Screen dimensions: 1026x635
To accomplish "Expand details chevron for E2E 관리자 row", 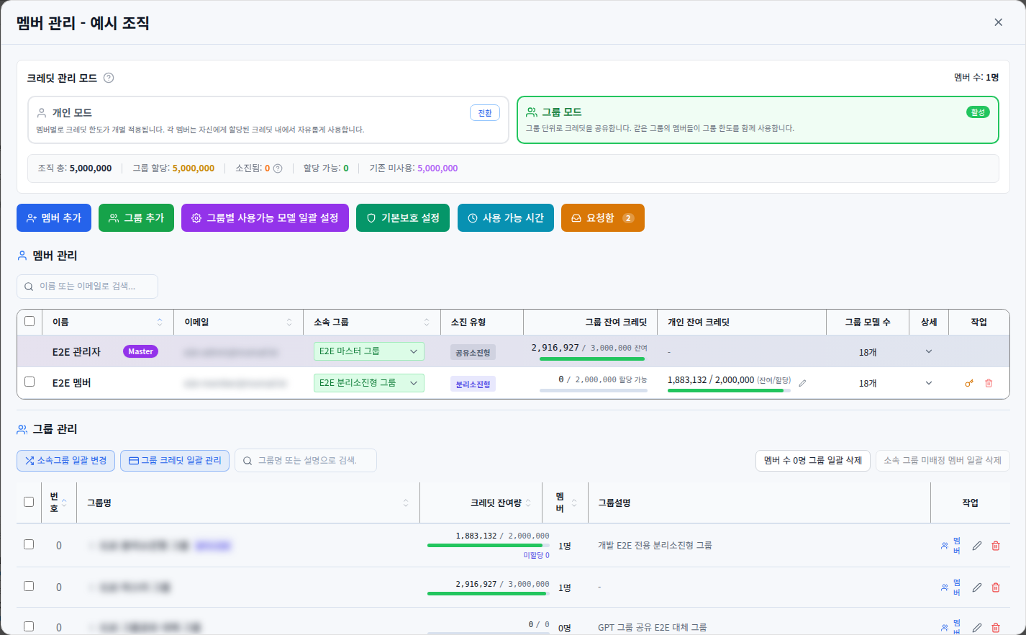I will 929,352.
